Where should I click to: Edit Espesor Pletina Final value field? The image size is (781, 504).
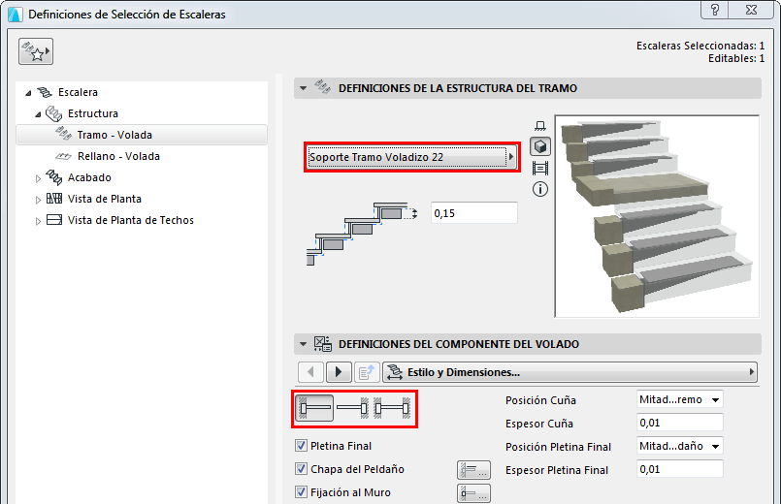(x=679, y=469)
